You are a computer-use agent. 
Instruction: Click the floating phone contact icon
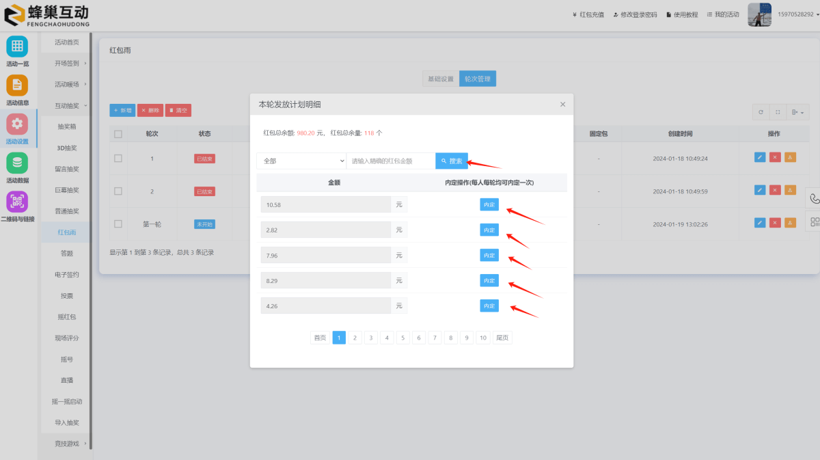[x=814, y=199]
